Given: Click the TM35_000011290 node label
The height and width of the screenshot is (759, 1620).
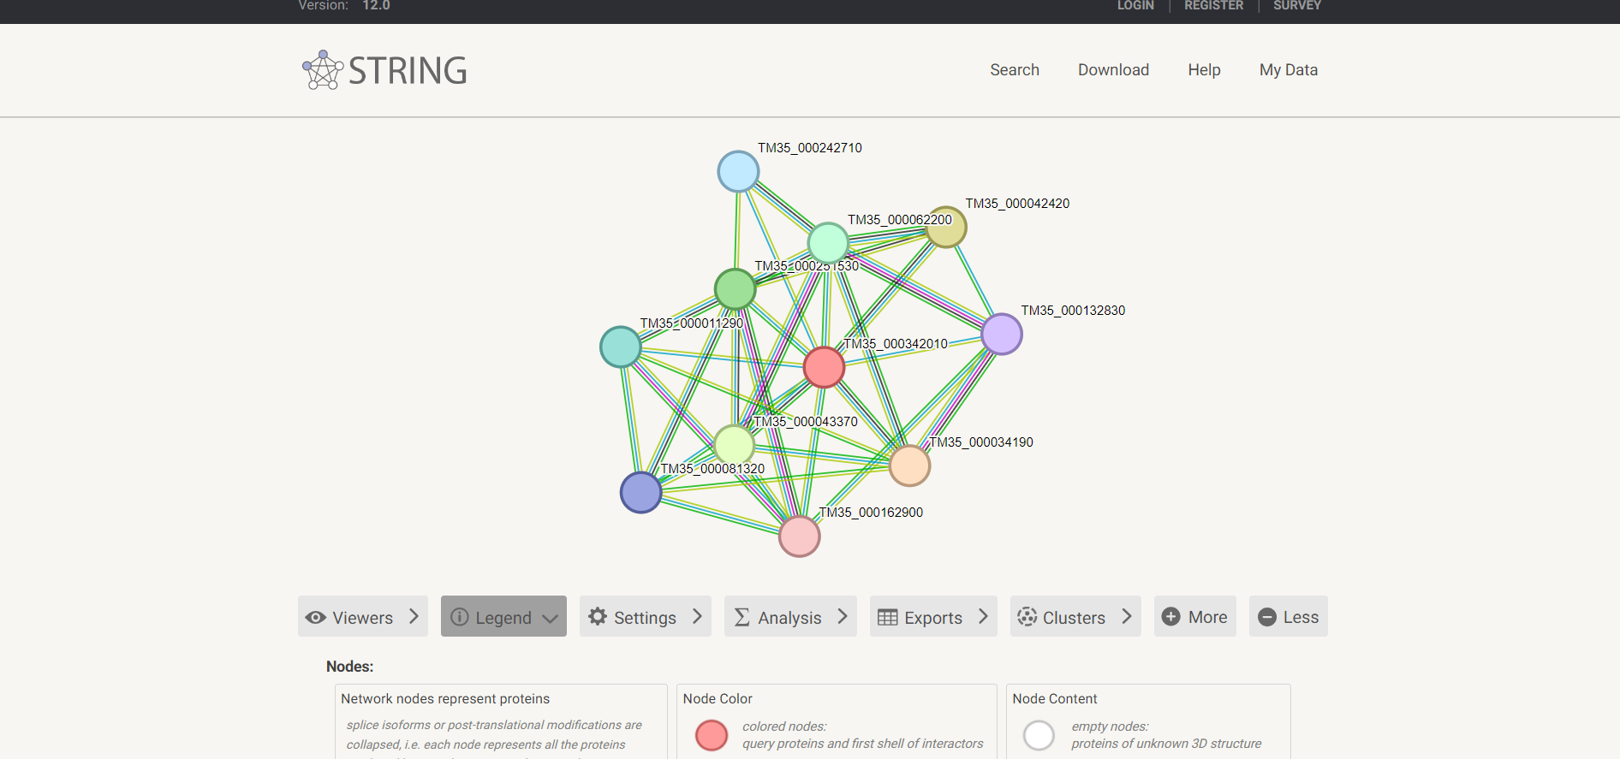Looking at the screenshot, I should point(692,323).
